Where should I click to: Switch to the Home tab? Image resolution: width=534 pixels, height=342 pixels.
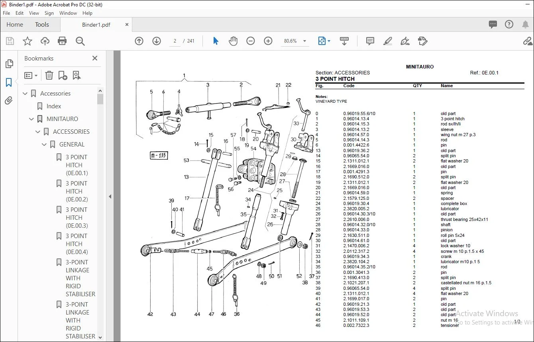(x=15, y=25)
